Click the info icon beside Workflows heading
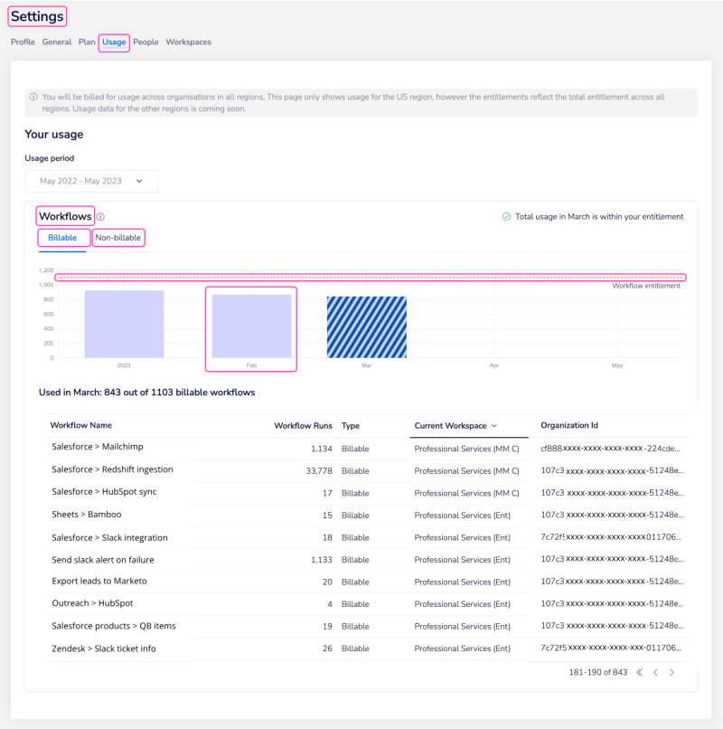 click(x=101, y=217)
